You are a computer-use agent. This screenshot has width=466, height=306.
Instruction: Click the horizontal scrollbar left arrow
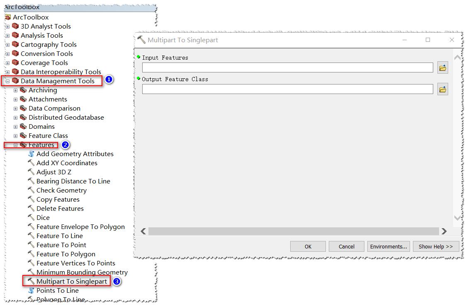(x=143, y=231)
